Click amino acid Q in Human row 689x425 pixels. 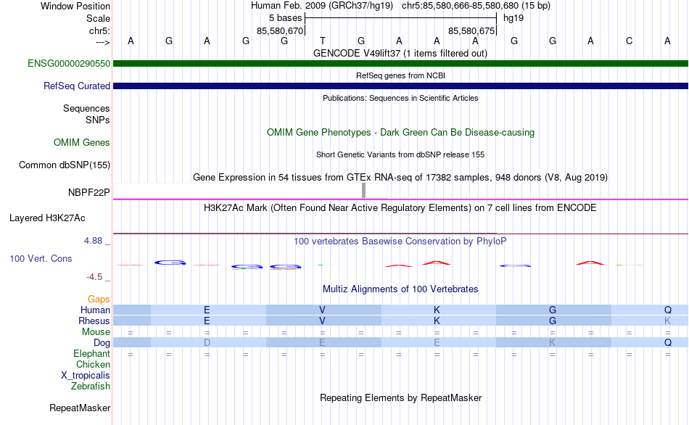(x=668, y=310)
